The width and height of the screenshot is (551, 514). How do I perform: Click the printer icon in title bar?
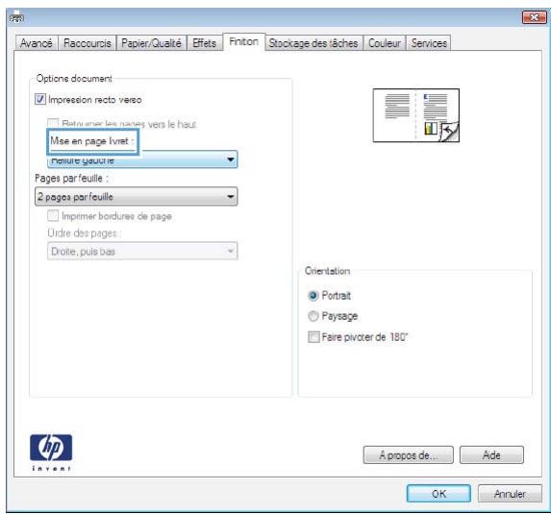tap(16, 17)
